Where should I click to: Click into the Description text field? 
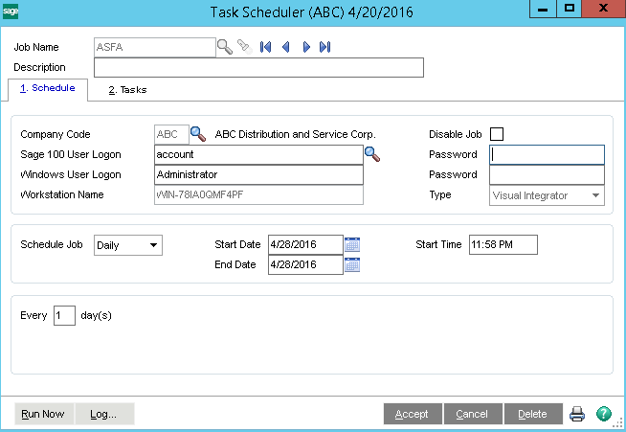[x=258, y=67]
